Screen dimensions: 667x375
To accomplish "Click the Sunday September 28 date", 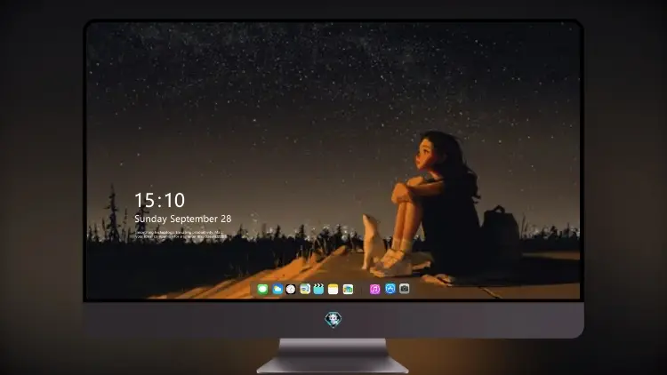I will 183,219.
